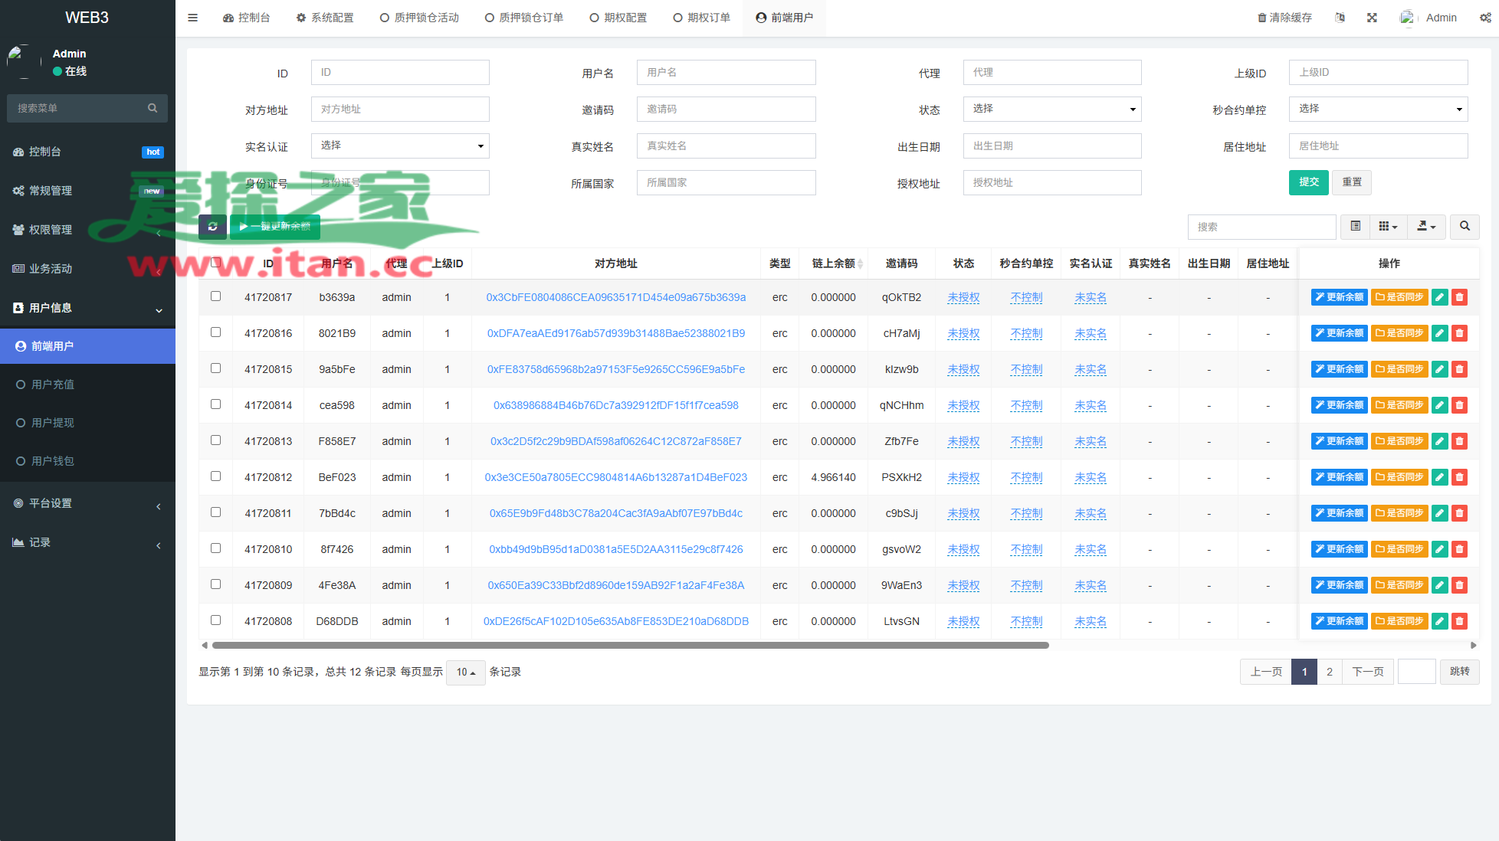This screenshot has width=1499, height=841.
Task: Click the fullscreen icon in the top bar
Action: pyautogui.click(x=1372, y=18)
